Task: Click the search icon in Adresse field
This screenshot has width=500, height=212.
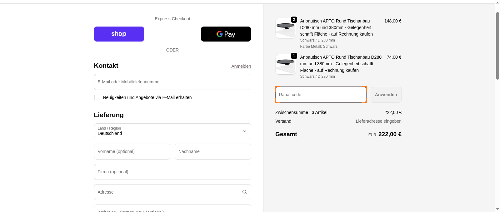Action: pyautogui.click(x=245, y=192)
